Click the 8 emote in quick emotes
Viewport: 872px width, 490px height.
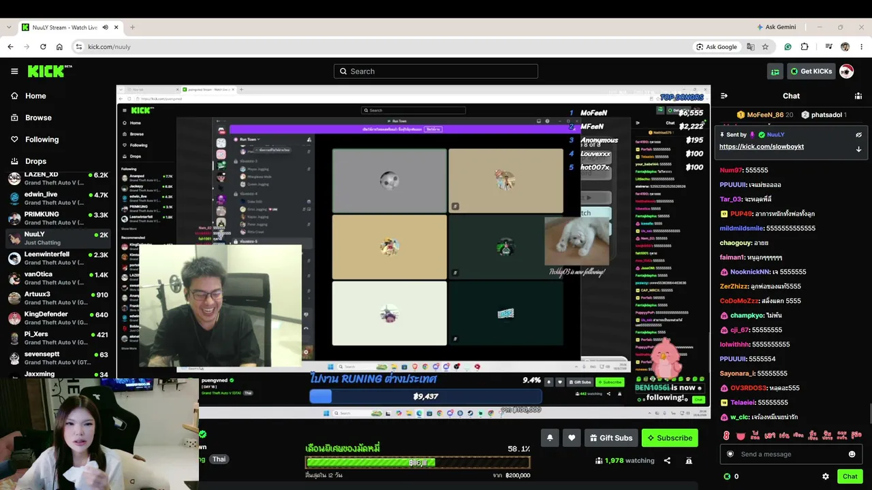point(727,436)
